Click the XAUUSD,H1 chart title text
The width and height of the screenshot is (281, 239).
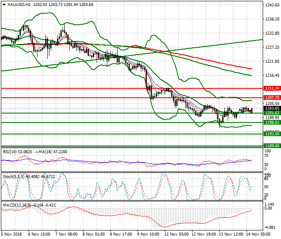(x=19, y=5)
